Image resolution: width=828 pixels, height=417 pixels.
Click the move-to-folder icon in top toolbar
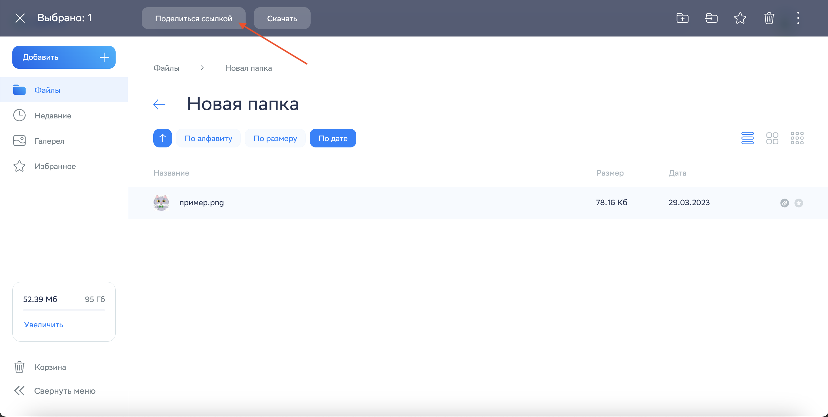click(x=711, y=18)
